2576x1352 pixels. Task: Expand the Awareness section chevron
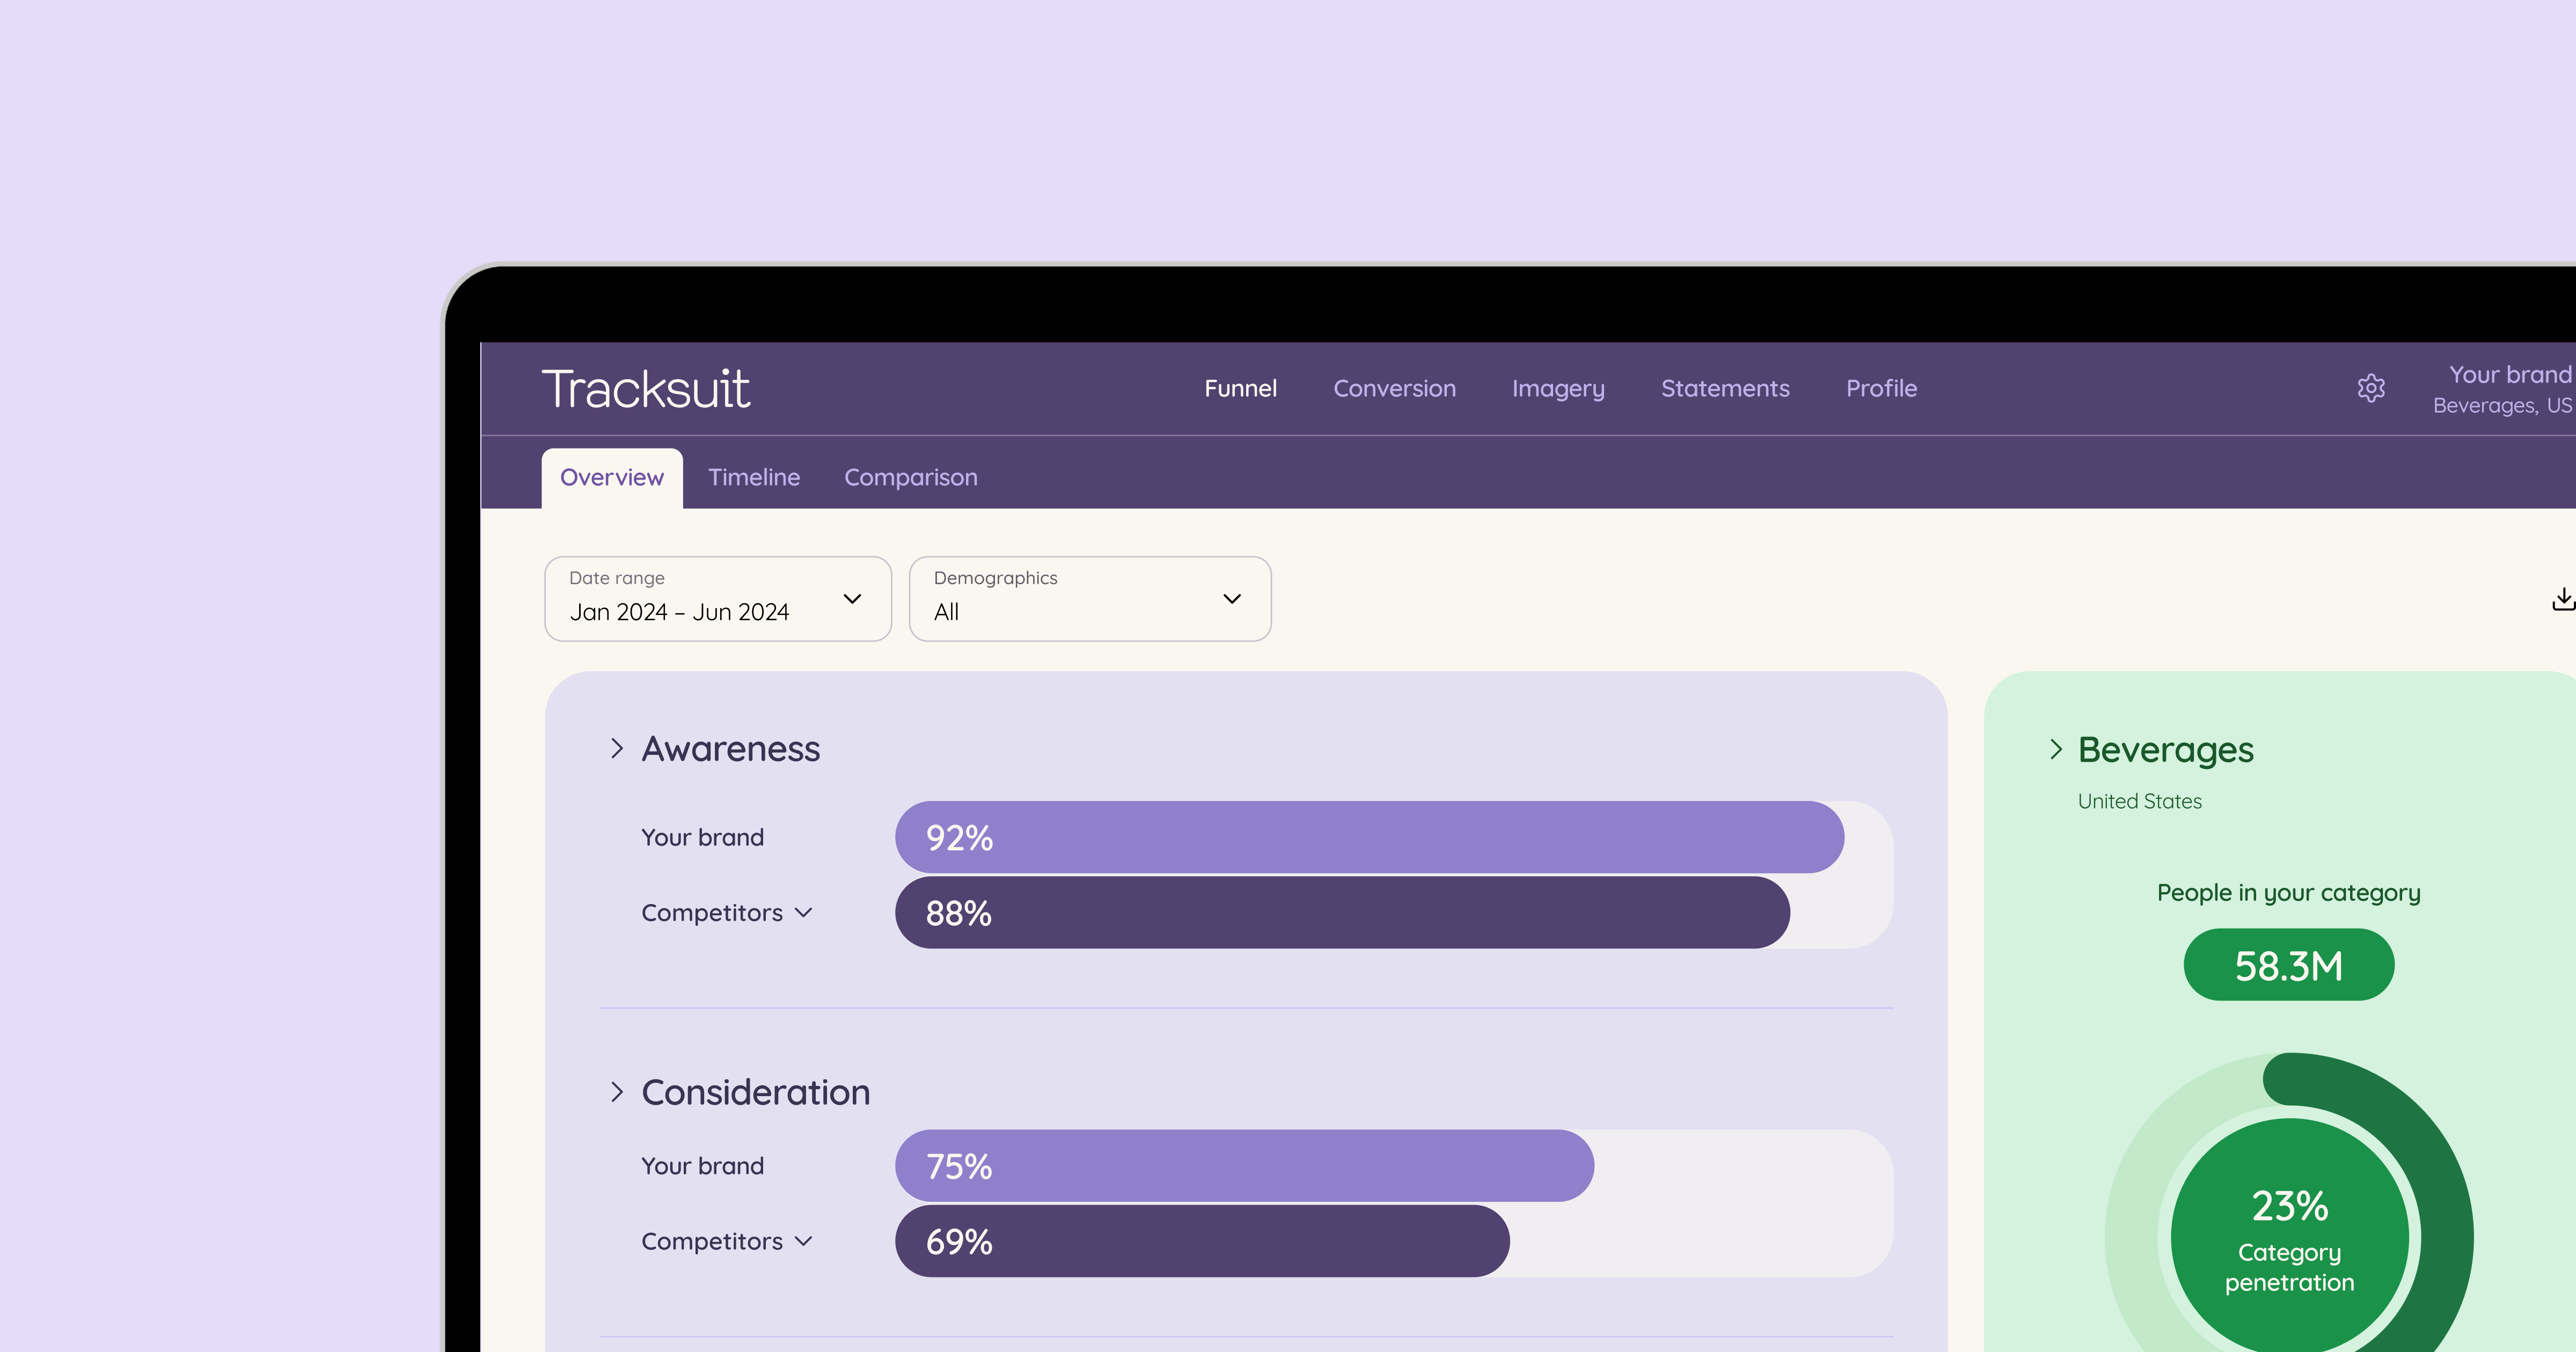(617, 749)
